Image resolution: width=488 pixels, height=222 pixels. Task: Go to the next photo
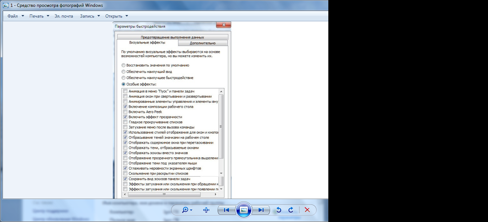[x=261, y=210]
